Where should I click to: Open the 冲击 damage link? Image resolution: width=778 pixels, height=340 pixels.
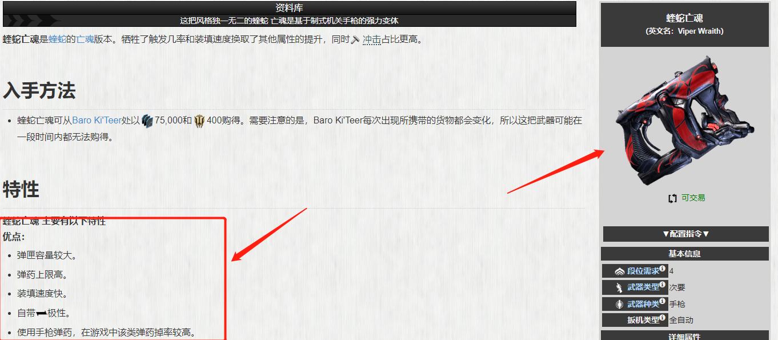pyautogui.click(x=372, y=39)
